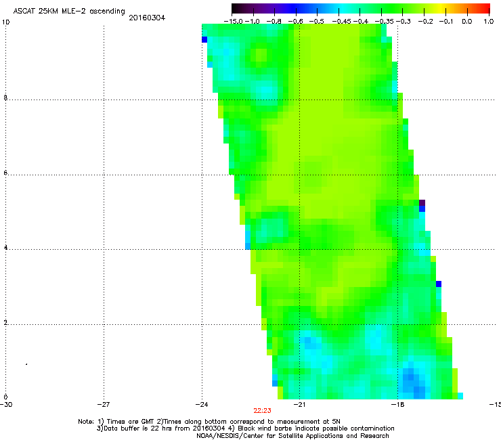The width and height of the screenshot is (501, 440).
Task: Click the title 'ASCAT 25KM MLE-2 ascending'
Action: coord(69,12)
